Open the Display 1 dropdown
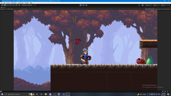The height and width of the screenshot is (96, 171). (x=3, y=9)
